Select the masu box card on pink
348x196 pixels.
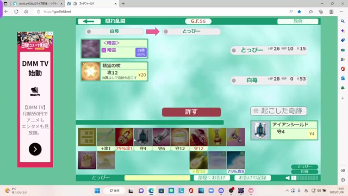87,160
